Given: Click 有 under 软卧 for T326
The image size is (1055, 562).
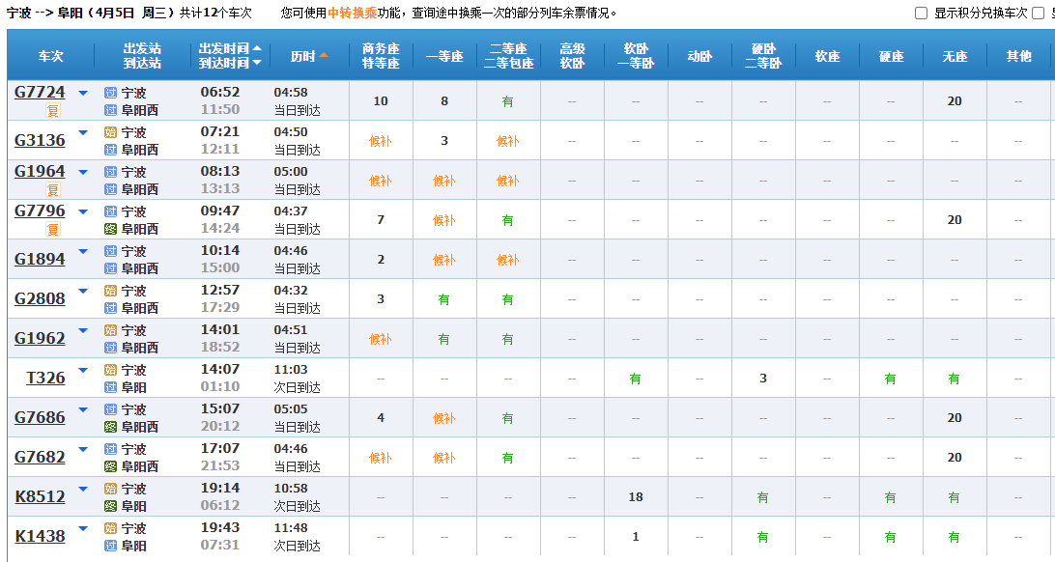Looking at the screenshot, I should click(x=635, y=379).
